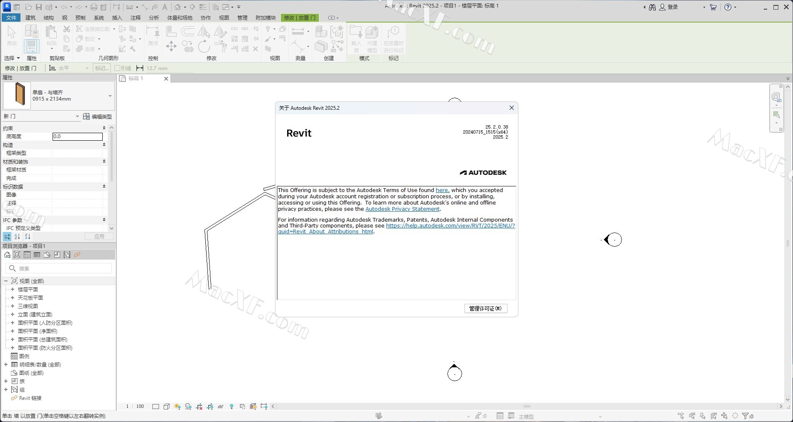Open default 3D view house icon
793x422 pixels.
click(x=177, y=7)
